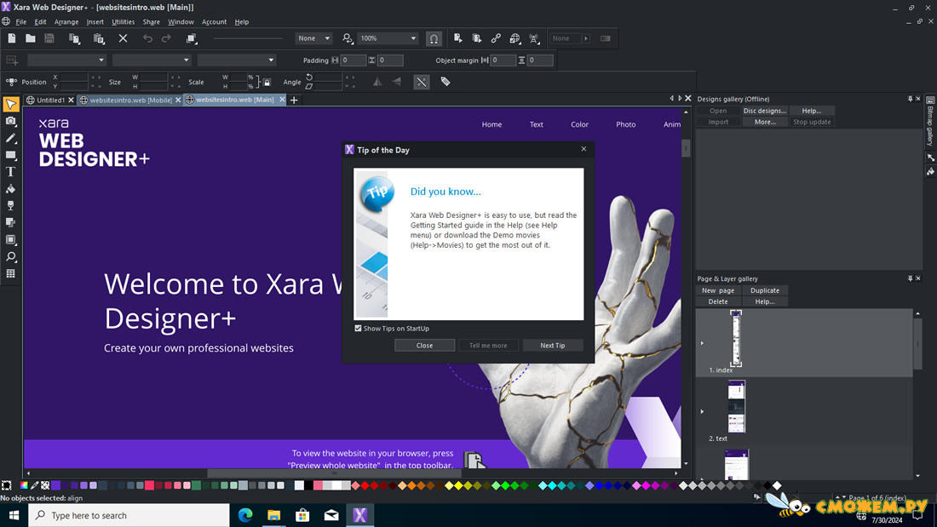Open a file via folder icon

[30, 38]
